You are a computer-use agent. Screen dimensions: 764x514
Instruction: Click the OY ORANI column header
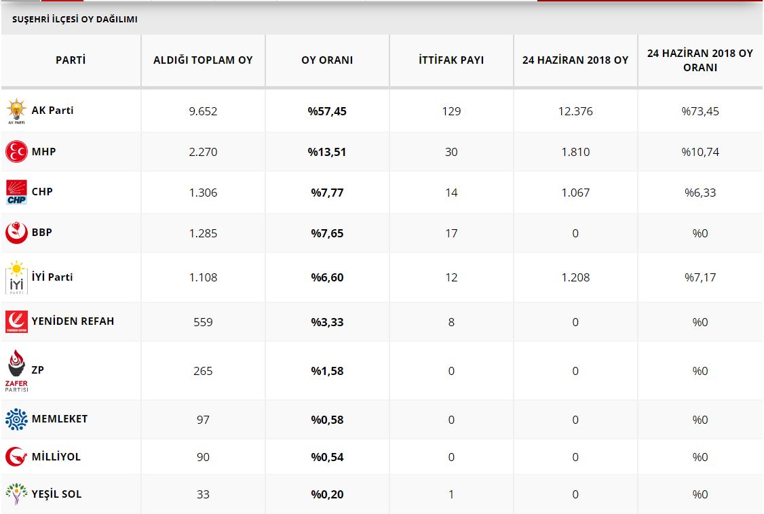(327, 60)
